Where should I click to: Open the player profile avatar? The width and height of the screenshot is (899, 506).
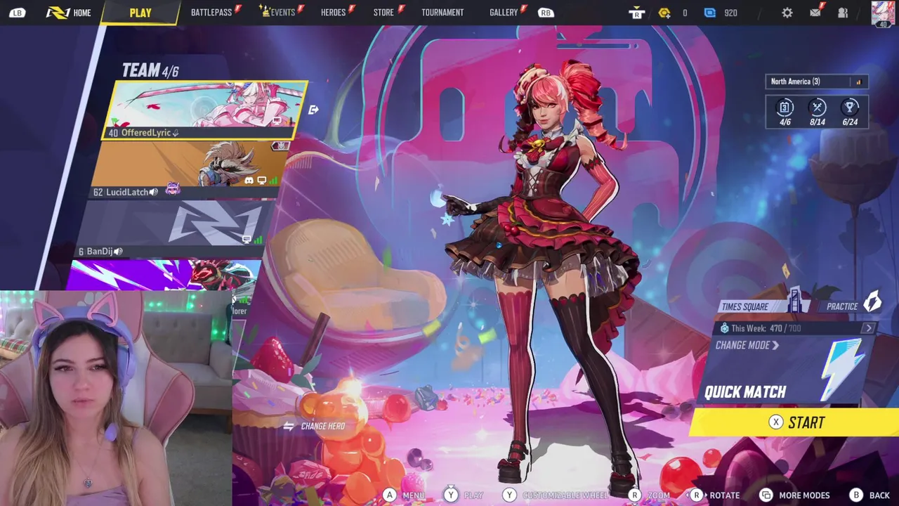pos(883,12)
